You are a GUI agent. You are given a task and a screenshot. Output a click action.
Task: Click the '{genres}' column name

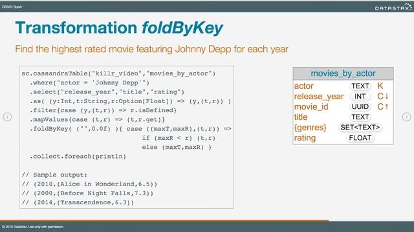point(310,128)
